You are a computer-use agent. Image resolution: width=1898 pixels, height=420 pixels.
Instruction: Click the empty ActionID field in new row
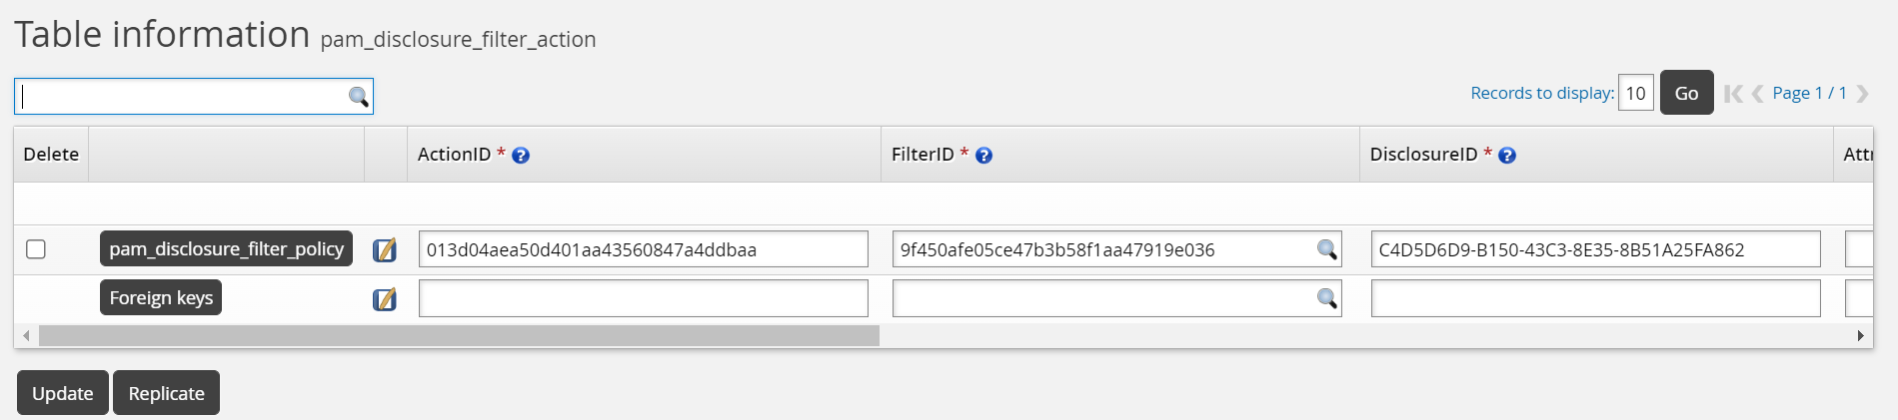click(x=643, y=298)
